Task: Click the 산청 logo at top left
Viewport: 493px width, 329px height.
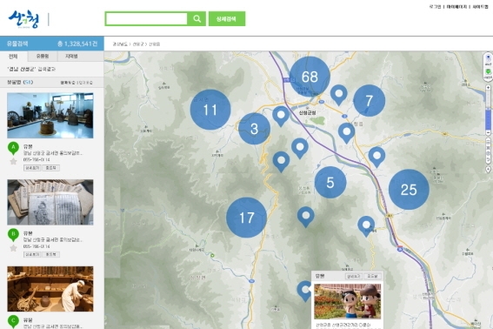Action: pyautogui.click(x=24, y=19)
